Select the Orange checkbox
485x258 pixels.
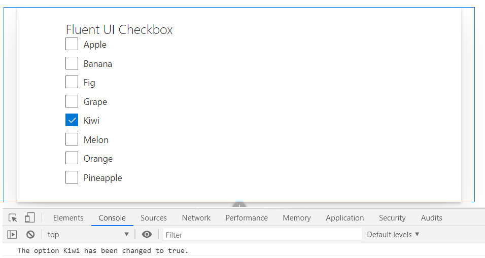(72, 159)
